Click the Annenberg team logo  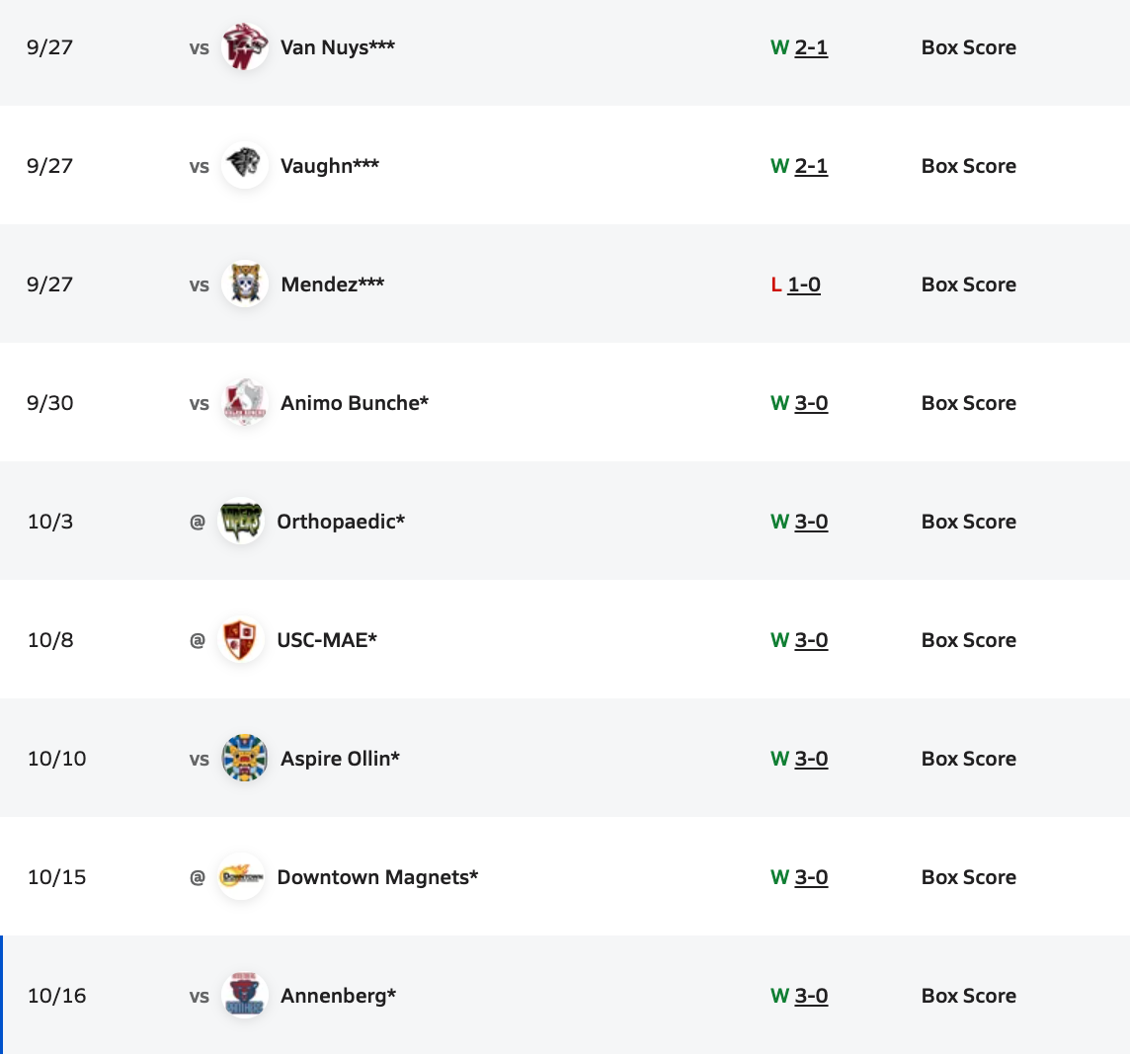(244, 996)
